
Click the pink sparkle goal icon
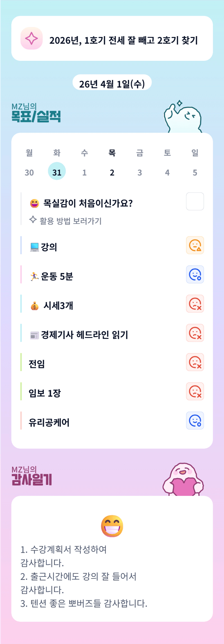[x=31, y=38]
